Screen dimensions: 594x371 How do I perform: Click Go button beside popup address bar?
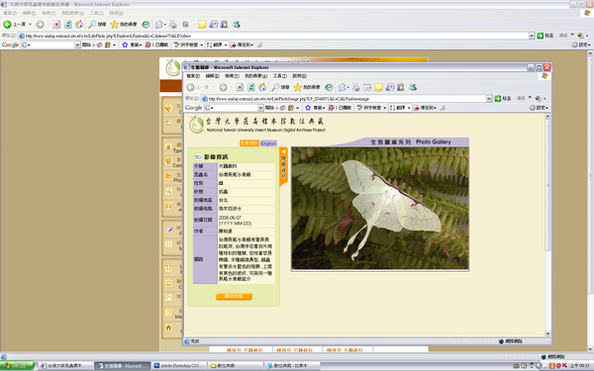[x=503, y=98]
